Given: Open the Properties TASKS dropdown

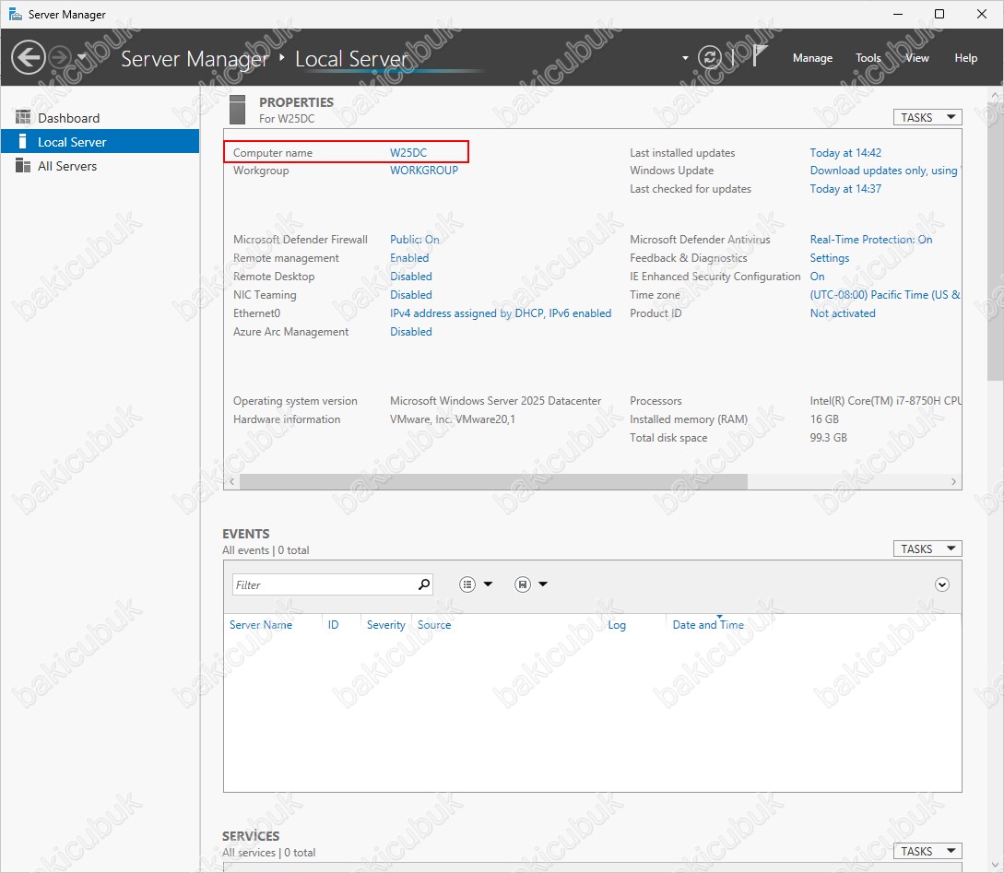Looking at the screenshot, I should click(x=927, y=117).
